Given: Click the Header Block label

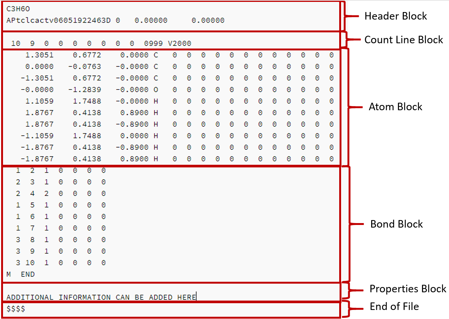Looking at the screenshot, I should [396, 16].
